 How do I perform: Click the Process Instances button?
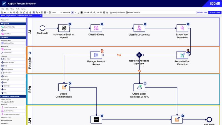pyautogui.click(x=133, y=12)
